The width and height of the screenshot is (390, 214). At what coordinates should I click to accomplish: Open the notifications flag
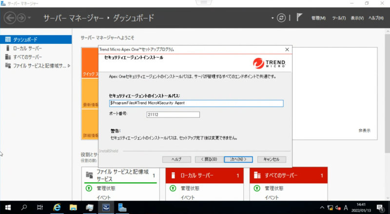tap(299, 18)
